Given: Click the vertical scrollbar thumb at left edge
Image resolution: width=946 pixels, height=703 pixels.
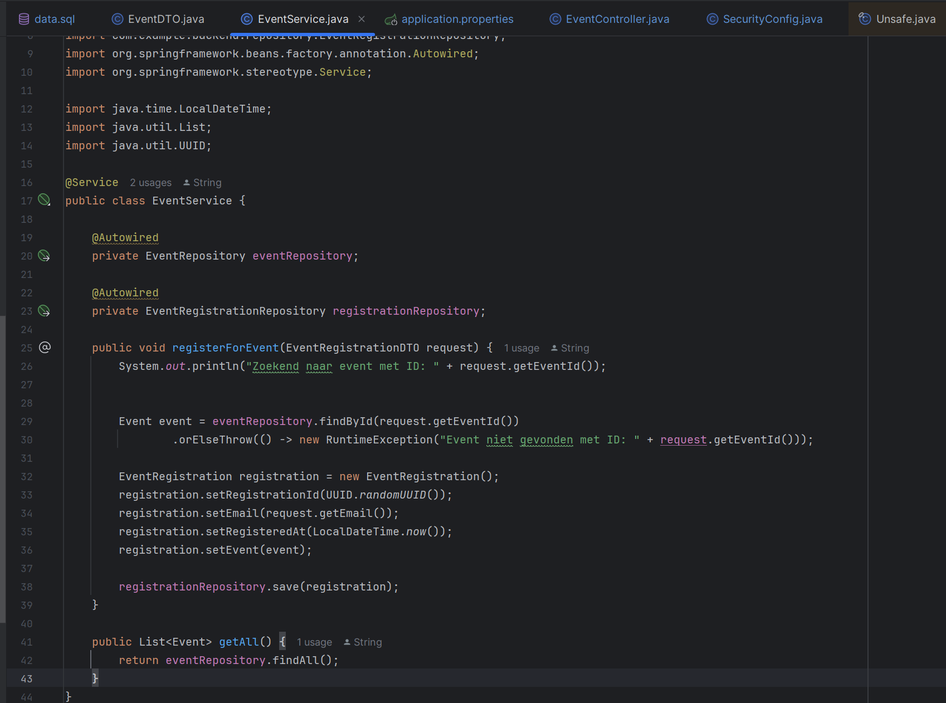Looking at the screenshot, I should (x=3, y=468).
